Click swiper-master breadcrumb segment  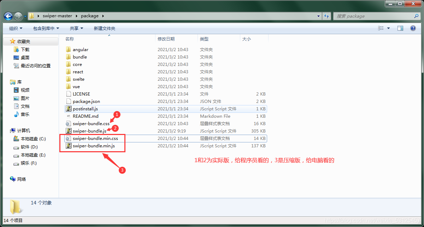tap(57, 16)
